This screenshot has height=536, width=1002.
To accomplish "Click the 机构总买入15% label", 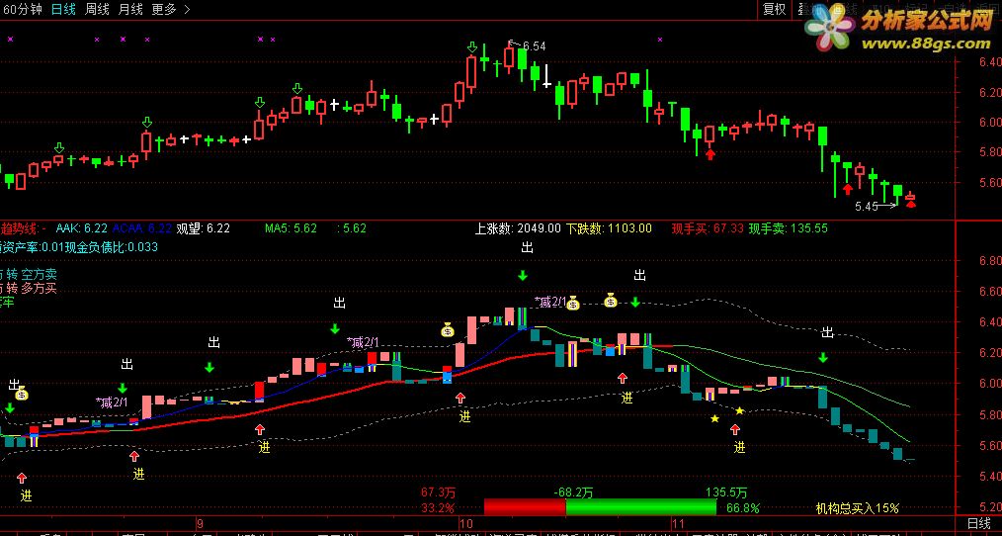I will point(858,508).
